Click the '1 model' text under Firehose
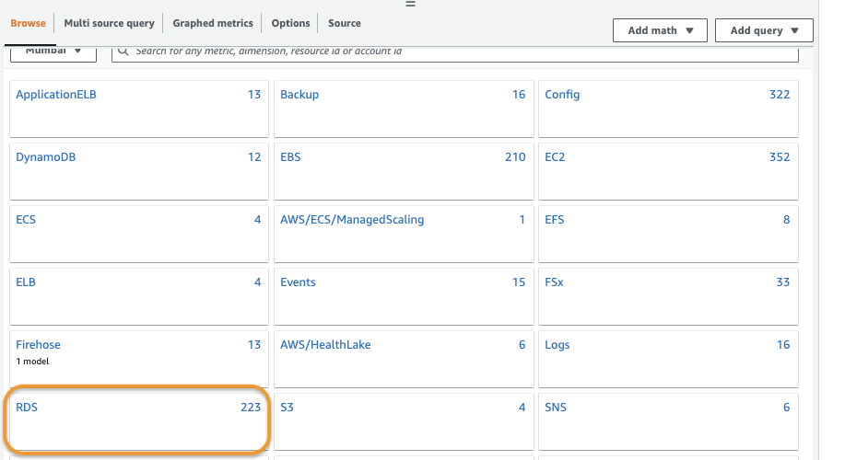 coord(32,362)
